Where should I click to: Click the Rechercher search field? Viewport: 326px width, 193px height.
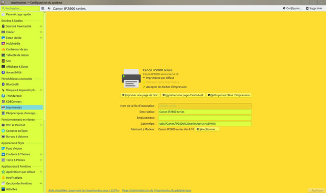click(x=20, y=8)
